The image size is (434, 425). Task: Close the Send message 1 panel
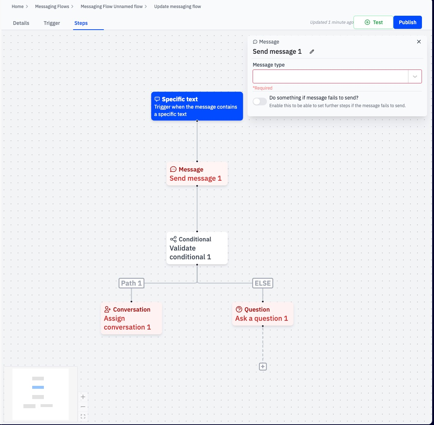pyautogui.click(x=419, y=42)
